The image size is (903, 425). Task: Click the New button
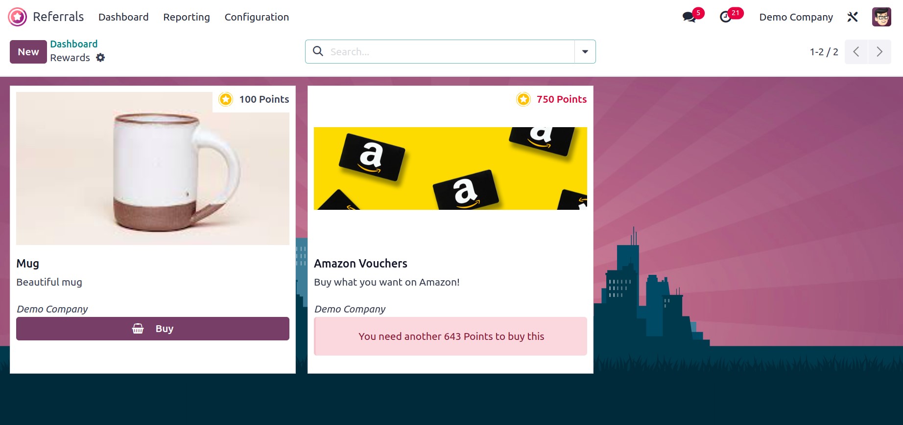click(x=28, y=52)
